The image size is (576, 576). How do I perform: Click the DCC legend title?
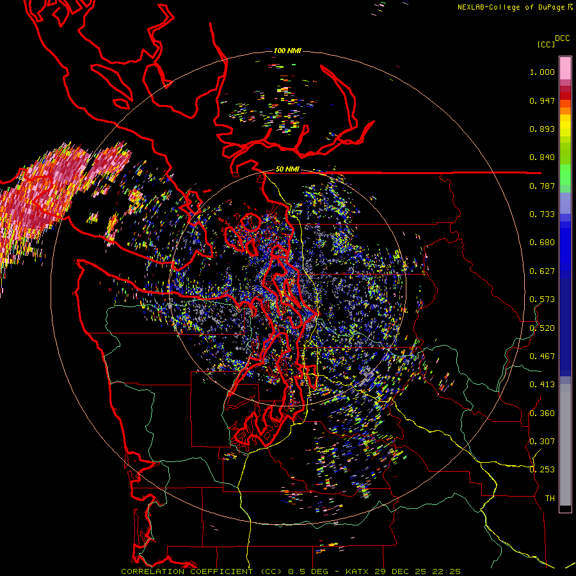tap(562, 38)
